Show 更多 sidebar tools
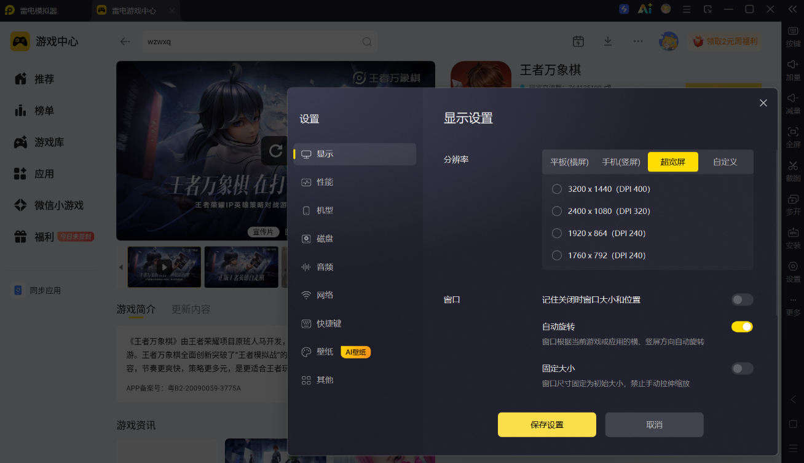The width and height of the screenshot is (804, 463). coord(793,306)
